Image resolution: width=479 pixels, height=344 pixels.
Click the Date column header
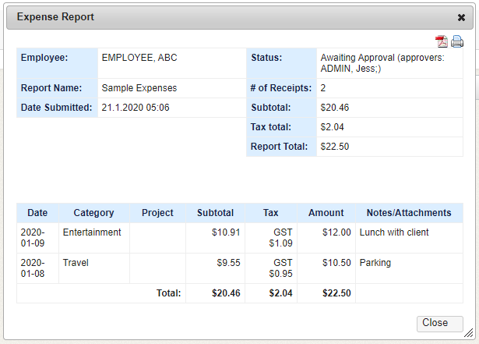pos(37,213)
